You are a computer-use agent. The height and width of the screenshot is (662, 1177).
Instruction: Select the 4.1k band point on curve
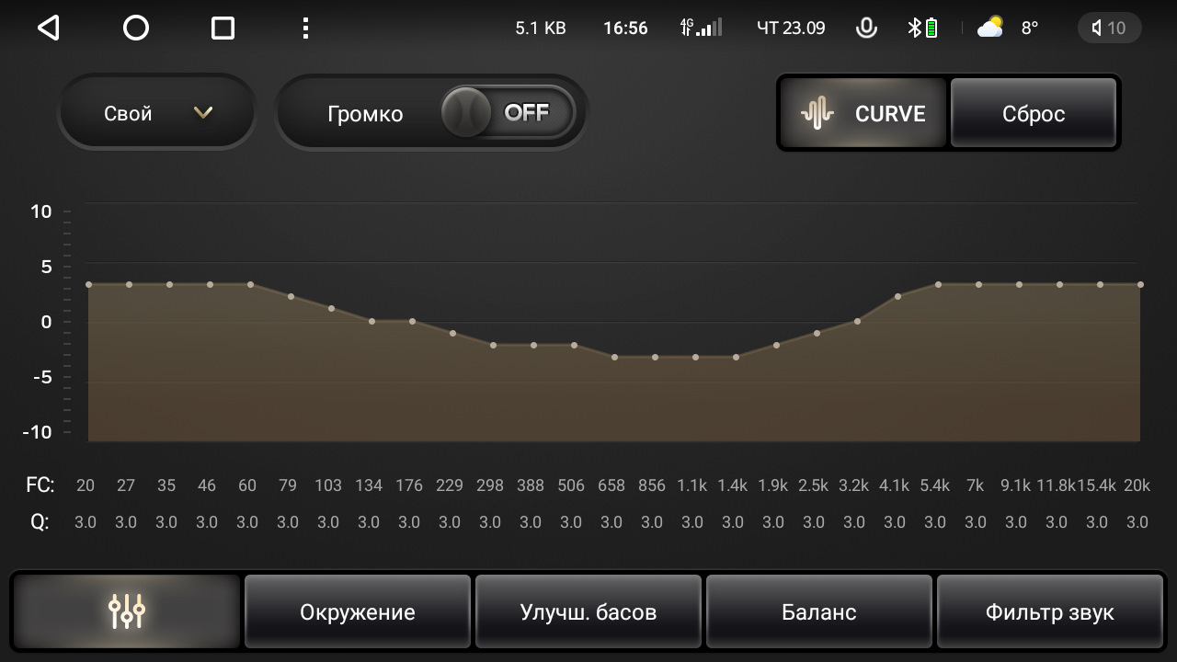(x=897, y=296)
